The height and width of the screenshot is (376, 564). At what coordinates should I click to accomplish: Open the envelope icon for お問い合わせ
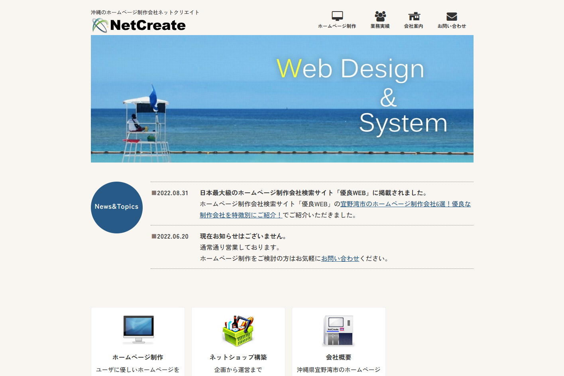coord(452,16)
